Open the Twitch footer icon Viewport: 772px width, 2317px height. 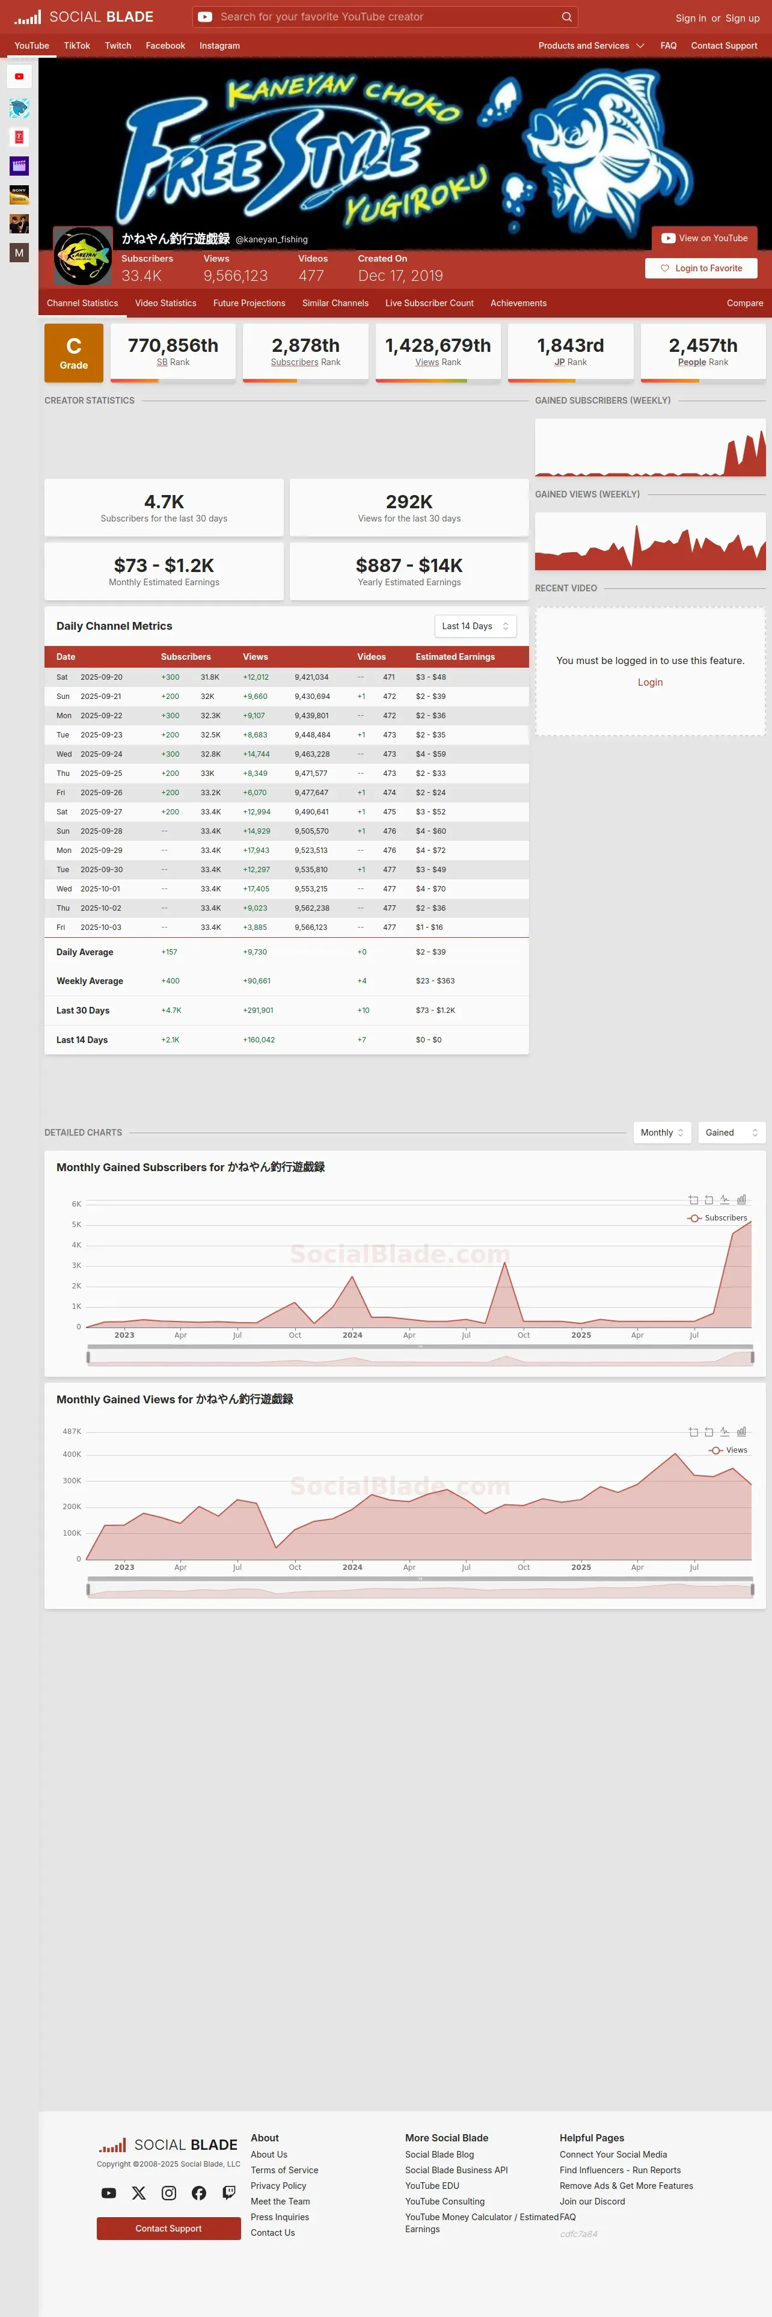pyautogui.click(x=229, y=2193)
